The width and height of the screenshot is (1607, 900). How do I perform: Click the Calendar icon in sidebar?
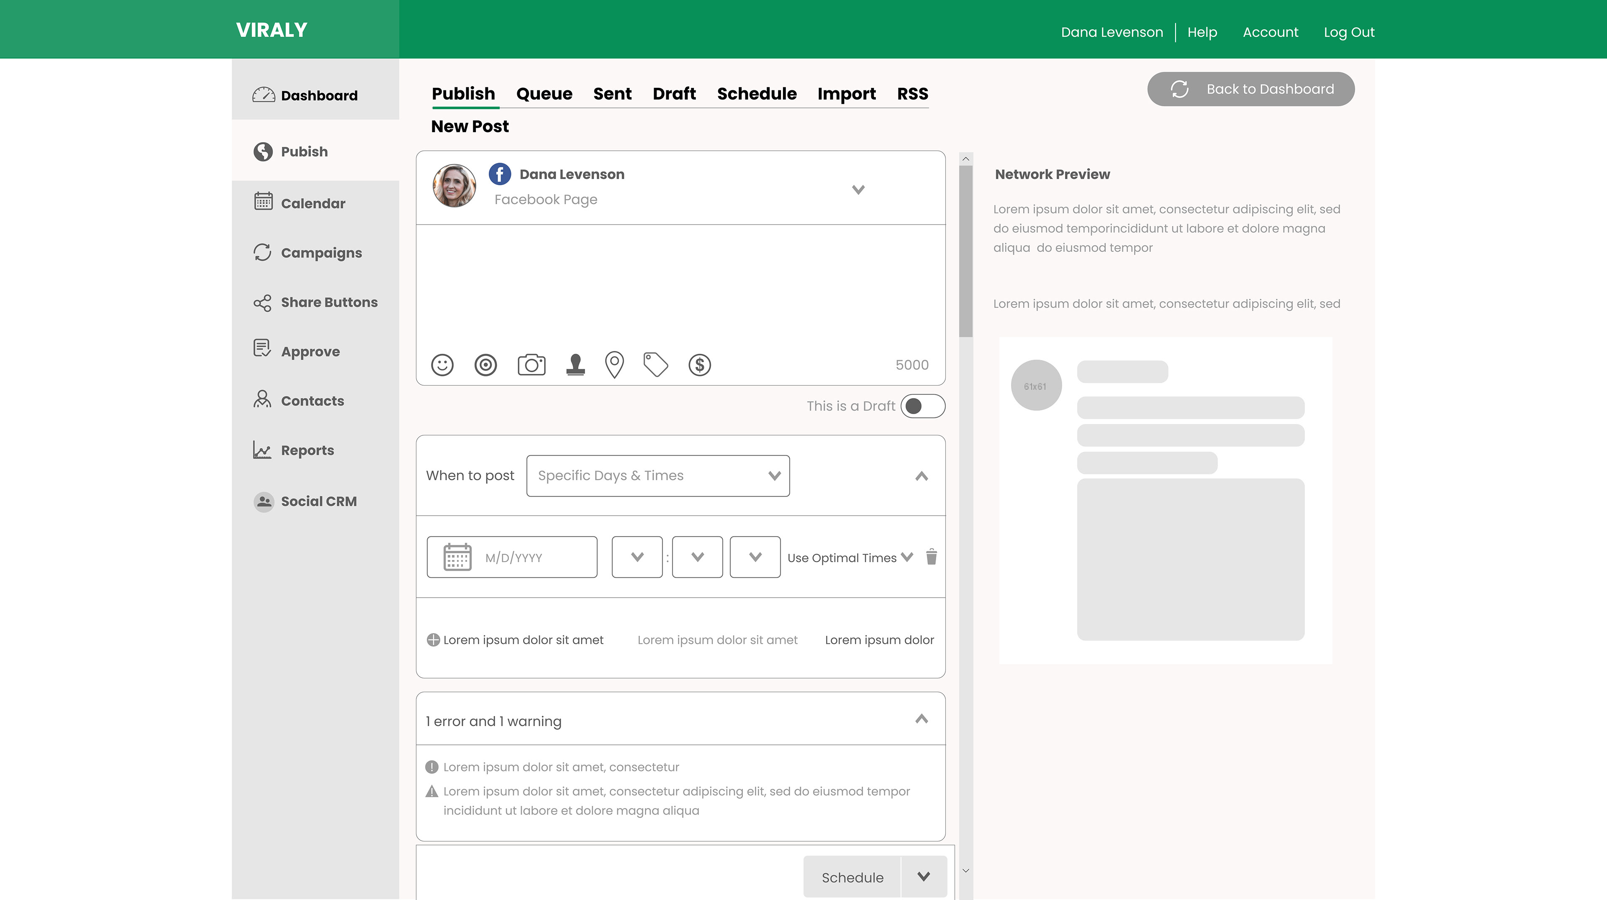[x=263, y=201]
